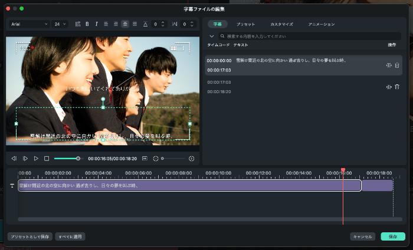Click the キャンセル button
The image size is (413, 250).
point(362,236)
